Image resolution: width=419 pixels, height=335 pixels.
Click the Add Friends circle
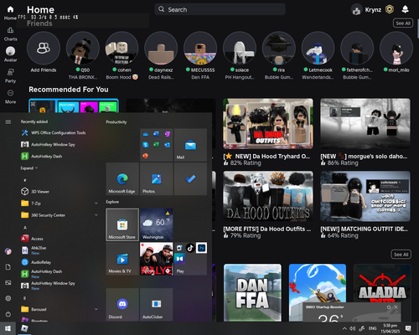click(44, 48)
